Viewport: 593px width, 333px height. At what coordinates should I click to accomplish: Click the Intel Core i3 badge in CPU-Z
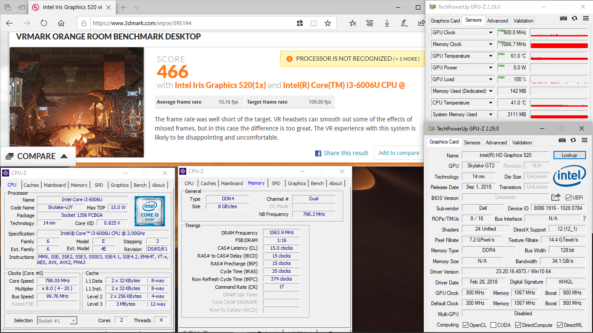point(150,211)
